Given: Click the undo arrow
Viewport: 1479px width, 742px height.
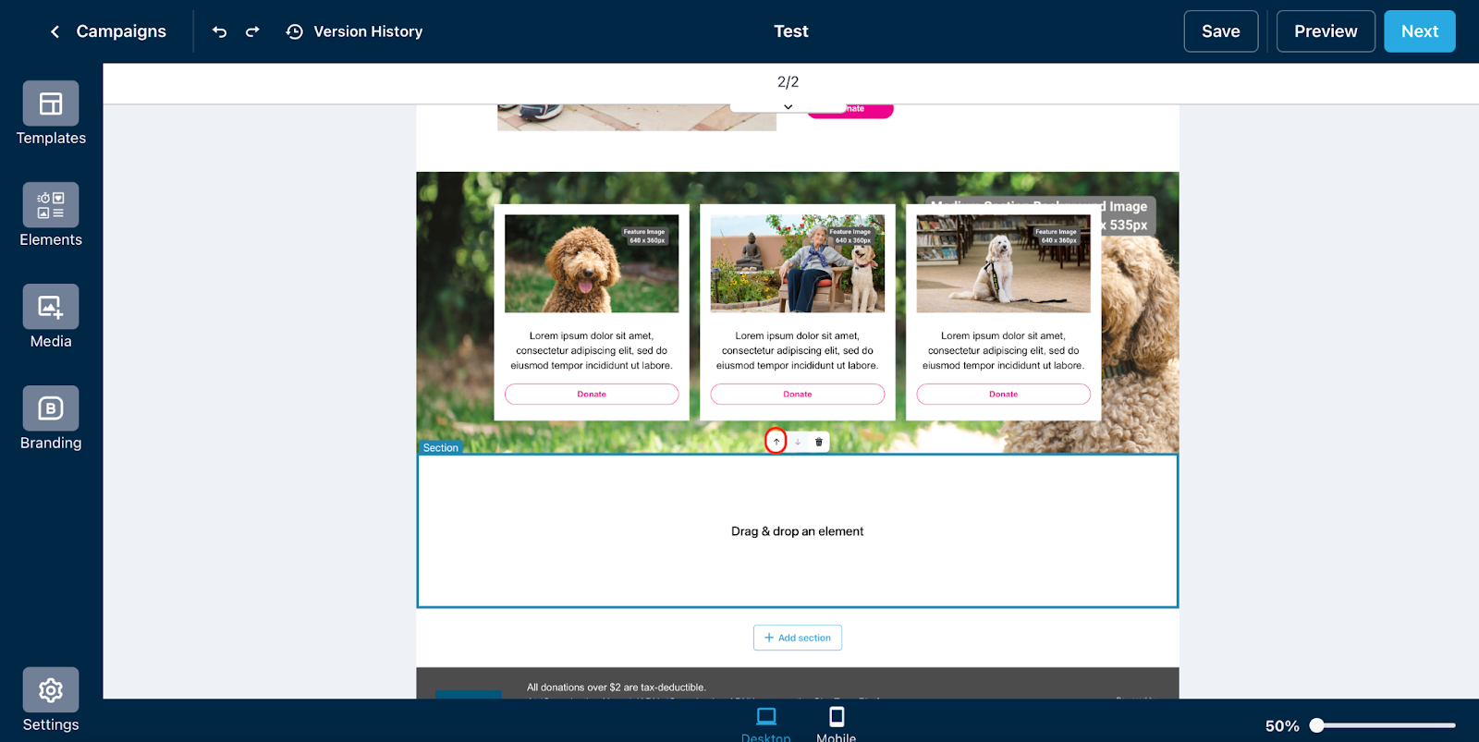Looking at the screenshot, I should click(219, 31).
